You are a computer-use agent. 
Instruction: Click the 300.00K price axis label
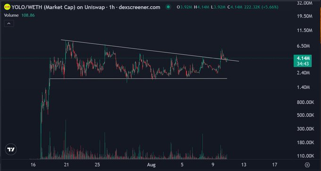pos(305,129)
